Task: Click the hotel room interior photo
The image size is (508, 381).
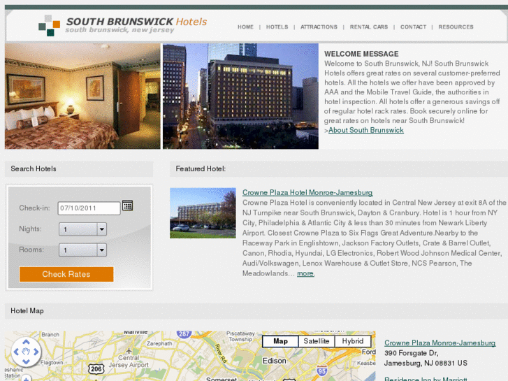Action: coord(82,96)
